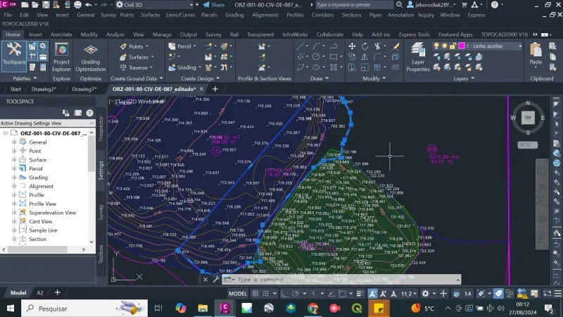Toggle annotation visibility highlighted icon in status bar
This screenshot has width=563, height=317.
click(x=373, y=294)
